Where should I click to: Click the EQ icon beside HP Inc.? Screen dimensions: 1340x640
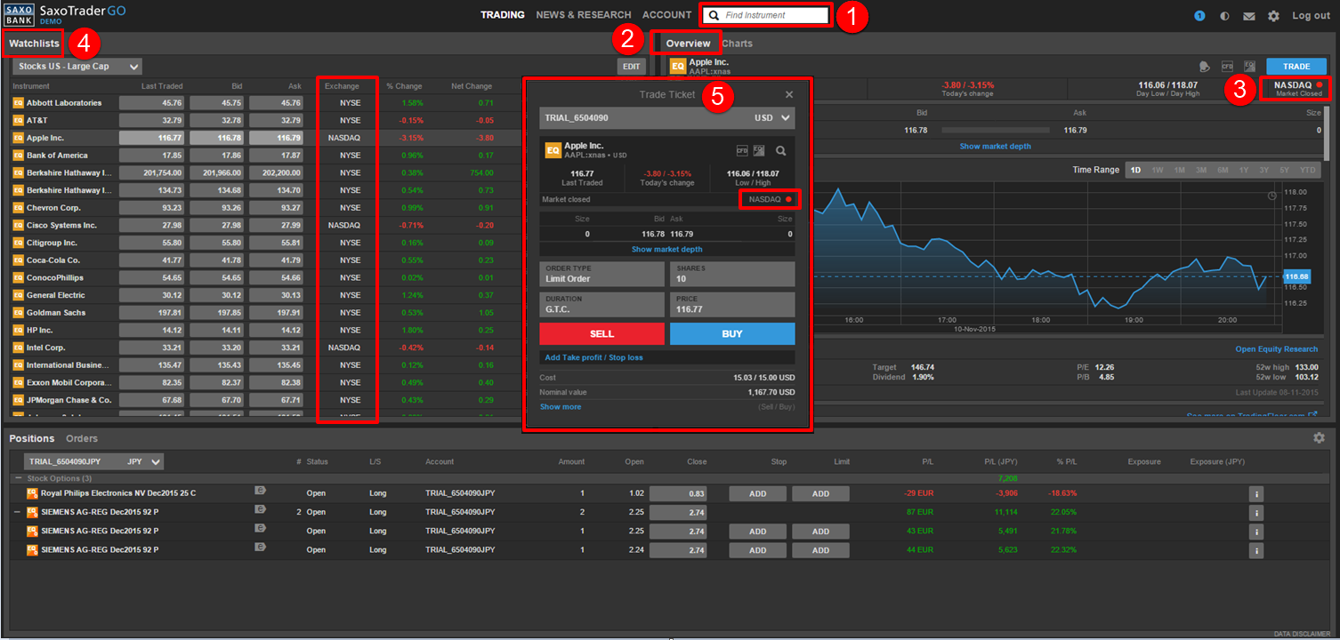pyautogui.click(x=18, y=331)
